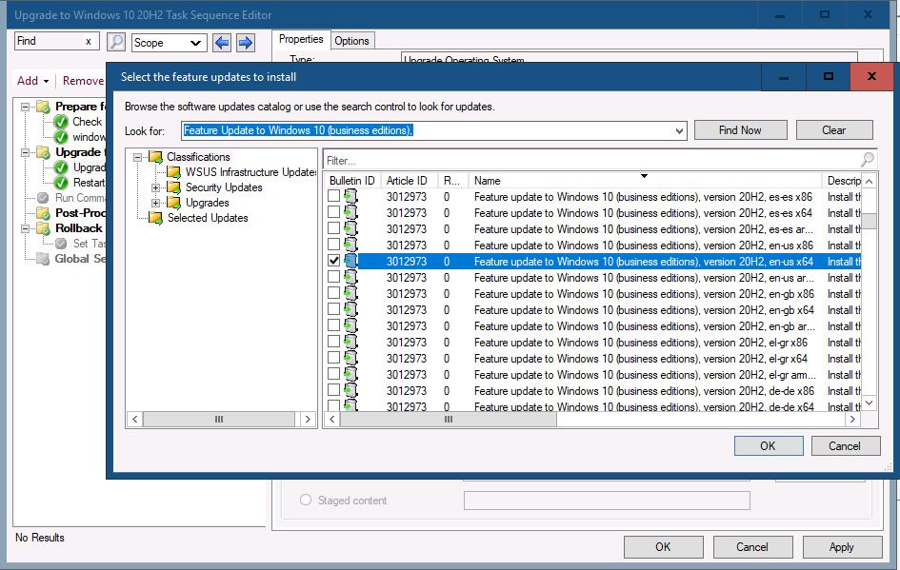Screen dimensions: 900x570
Task: Click the filter magnifier icon in update list
Action: [868, 160]
